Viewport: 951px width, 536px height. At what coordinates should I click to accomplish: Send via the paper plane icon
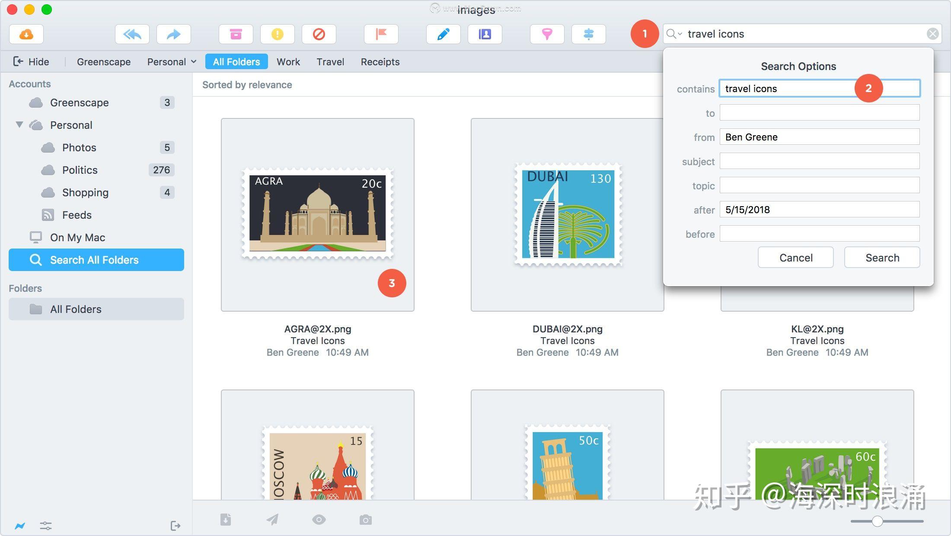pyautogui.click(x=272, y=520)
